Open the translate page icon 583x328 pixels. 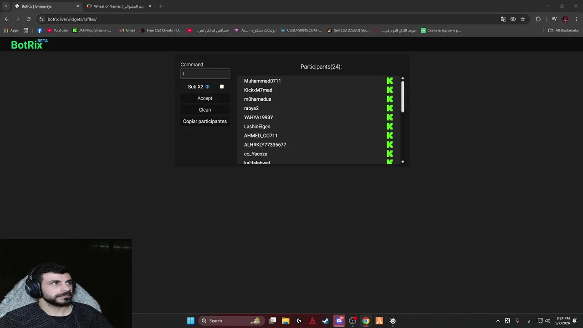[x=503, y=19]
